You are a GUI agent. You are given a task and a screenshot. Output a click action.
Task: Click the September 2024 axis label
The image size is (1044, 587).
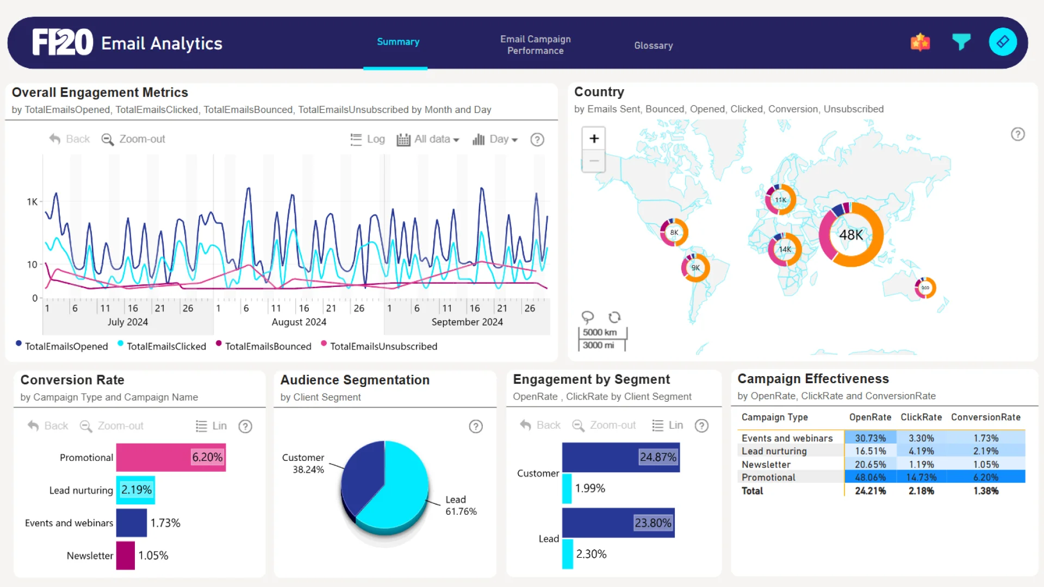pyautogui.click(x=467, y=322)
